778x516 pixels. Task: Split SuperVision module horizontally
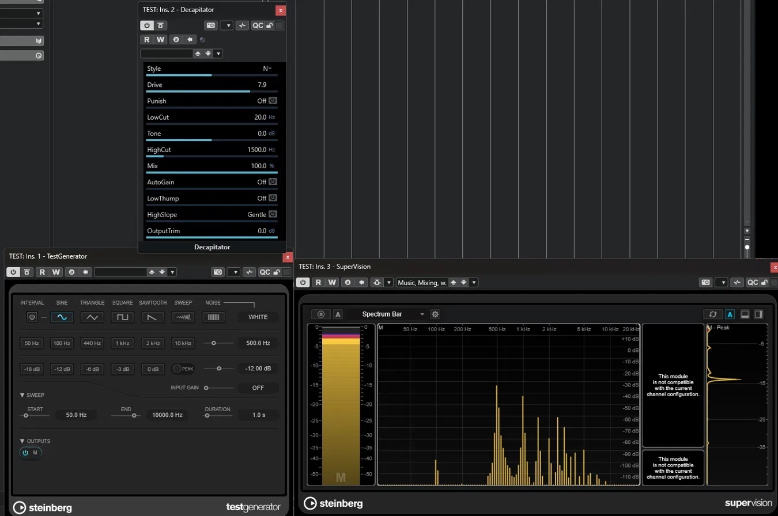click(745, 314)
